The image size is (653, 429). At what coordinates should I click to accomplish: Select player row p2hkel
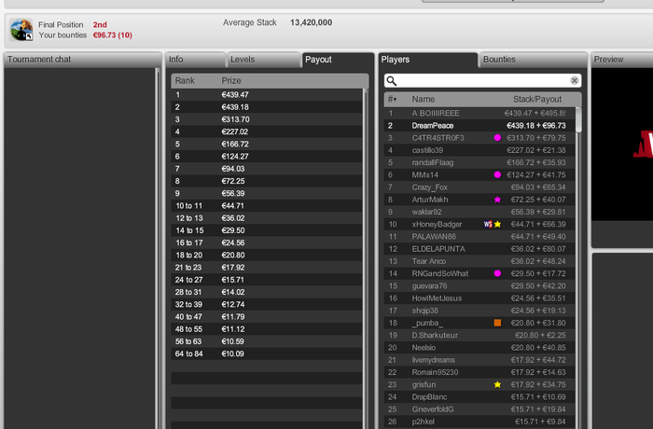[x=479, y=422]
